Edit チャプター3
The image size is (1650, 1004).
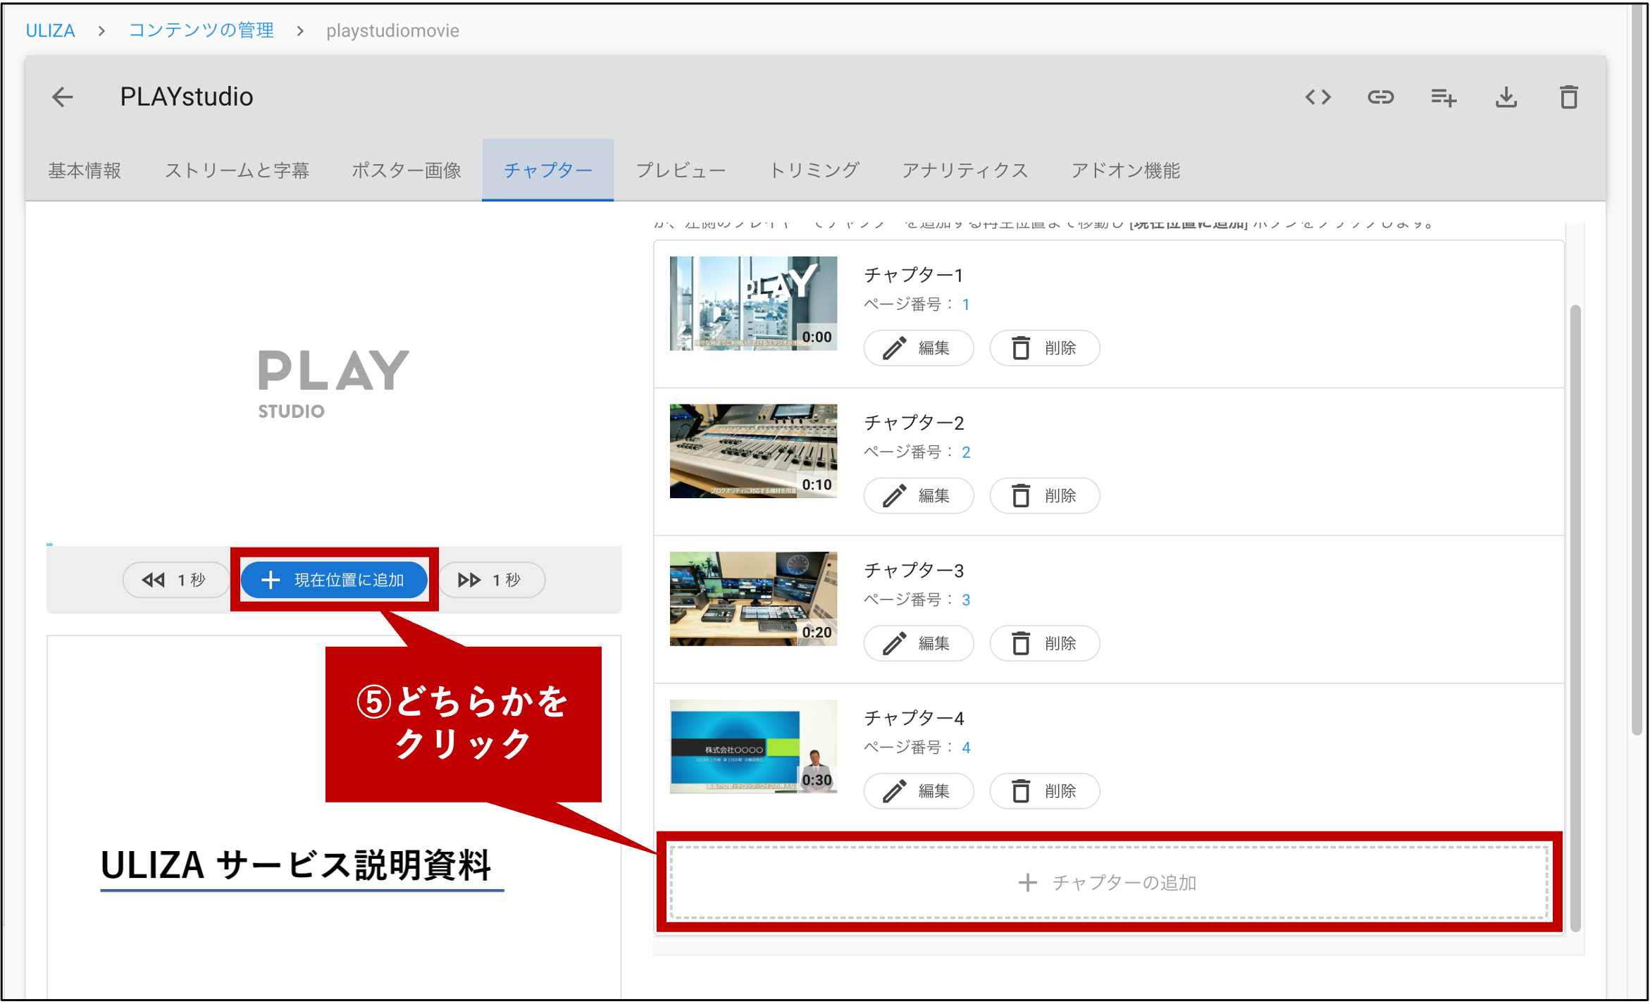(919, 643)
